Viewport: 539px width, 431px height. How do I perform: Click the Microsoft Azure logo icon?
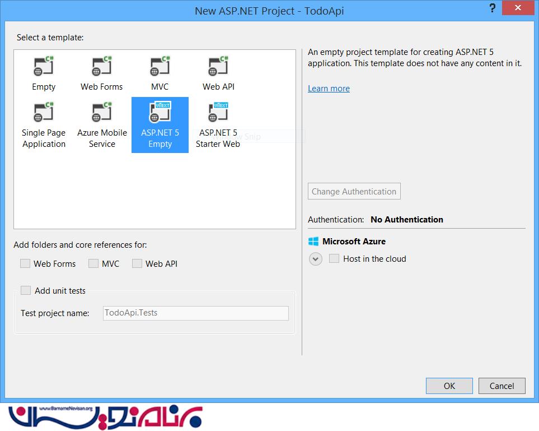tap(313, 242)
